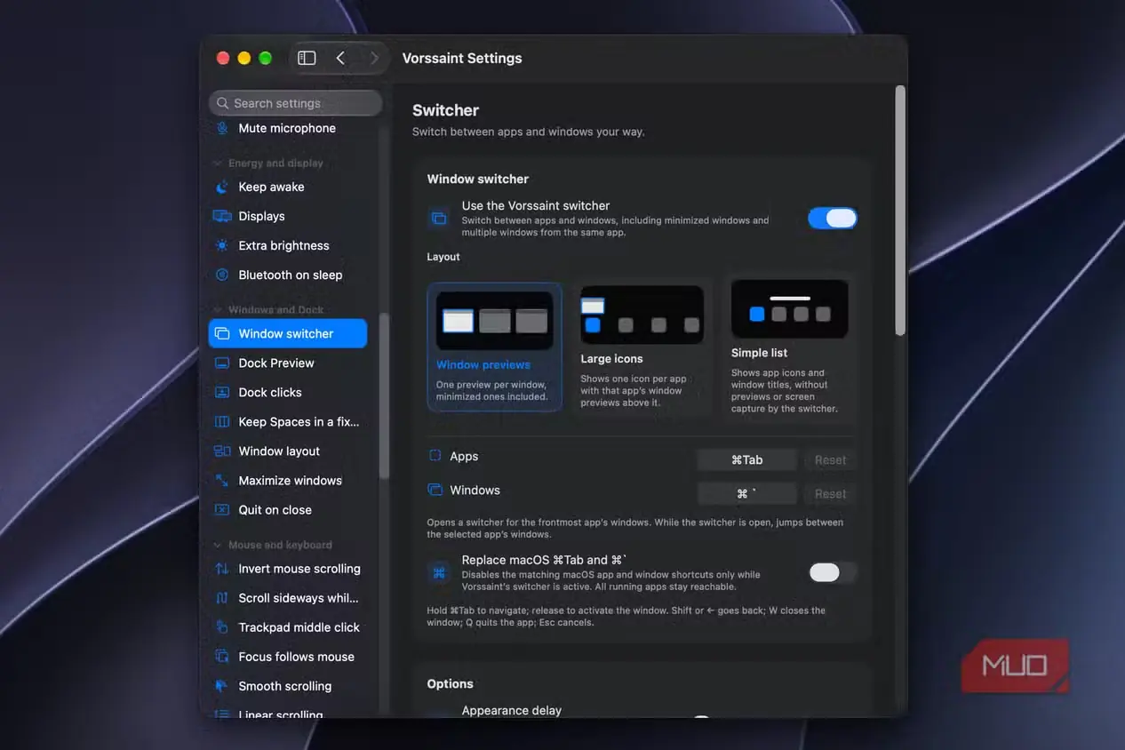Collapse the Mouse and keyboard section
Image resolution: width=1125 pixels, height=750 pixels.
coord(219,546)
